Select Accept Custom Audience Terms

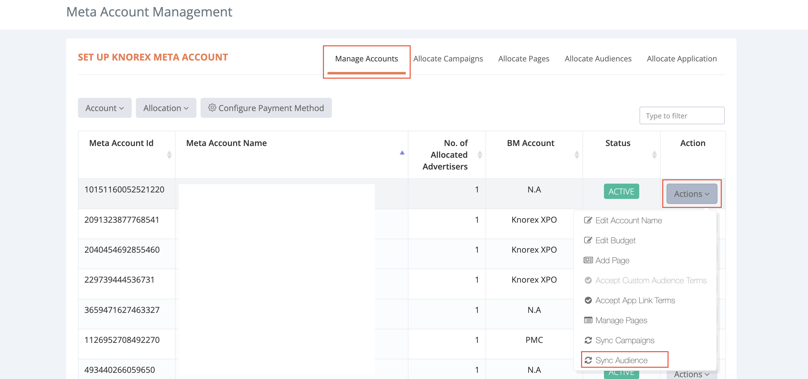click(x=645, y=280)
